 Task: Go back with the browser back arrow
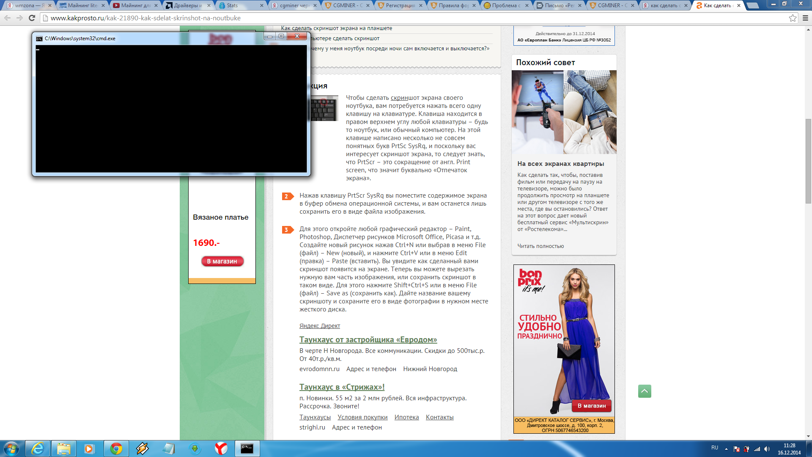[7, 18]
